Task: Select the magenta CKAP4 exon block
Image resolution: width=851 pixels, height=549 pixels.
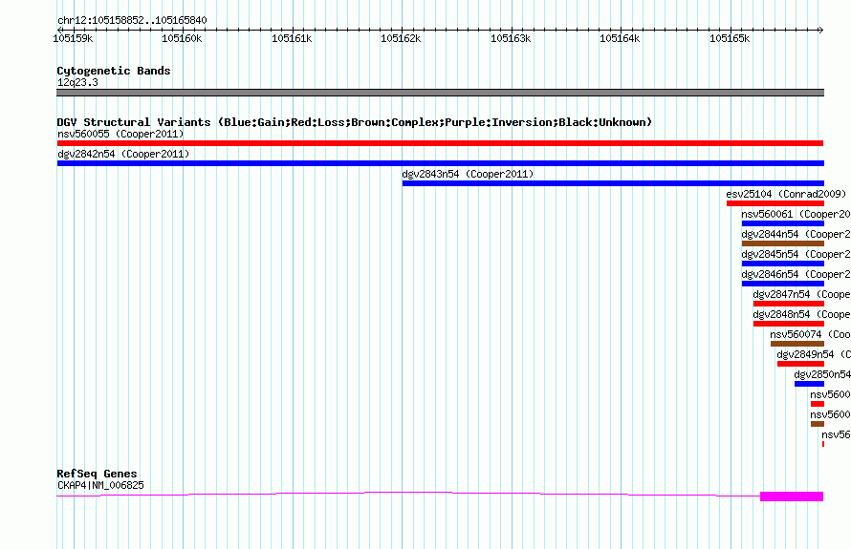Action: (792, 496)
